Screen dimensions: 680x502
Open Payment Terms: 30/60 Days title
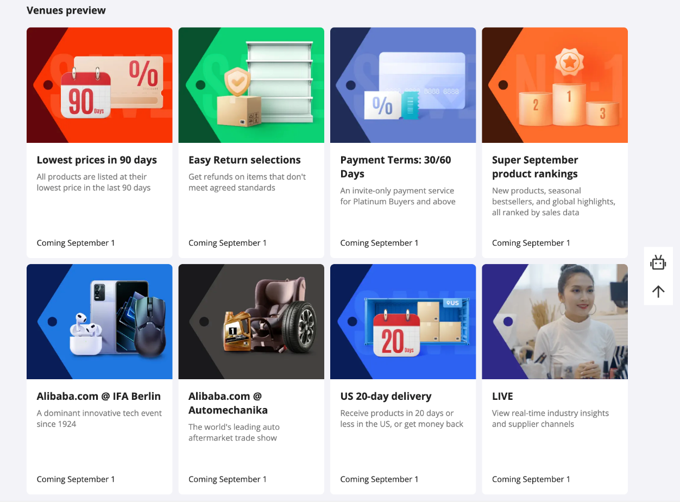coord(396,167)
